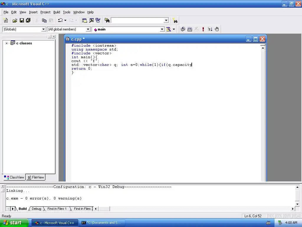Click the 'c.exe - 0 error(s), 0 warning(s)' output line
Image resolution: width=302 pixels, height=227 pixels.
pos(44,198)
